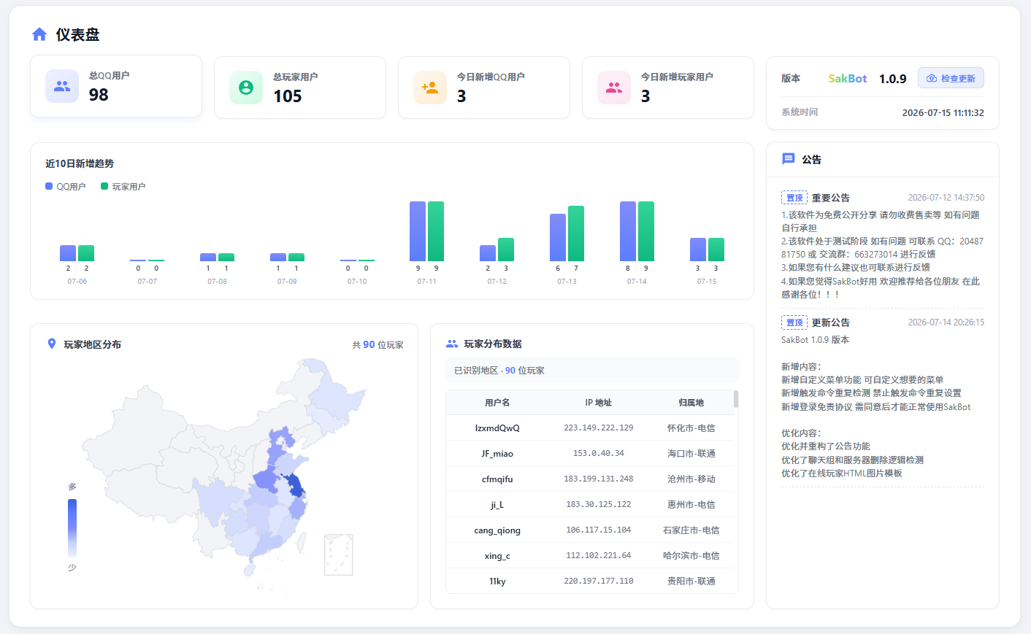The image size is (1031, 634).
Task: Click the IP 地址 column header
Action: [x=599, y=403]
